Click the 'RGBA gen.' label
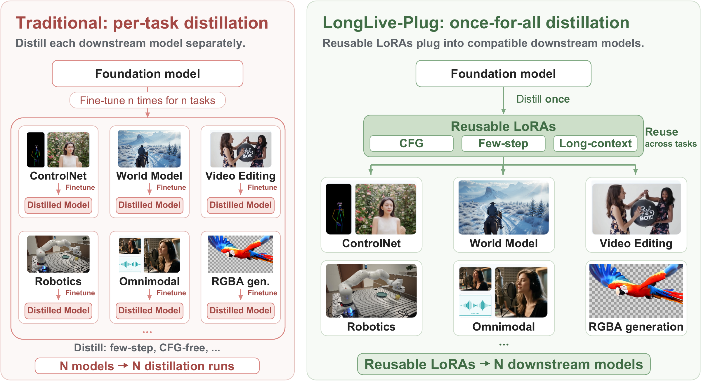Viewport: 701px width, 381px height. (x=241, y=282)
